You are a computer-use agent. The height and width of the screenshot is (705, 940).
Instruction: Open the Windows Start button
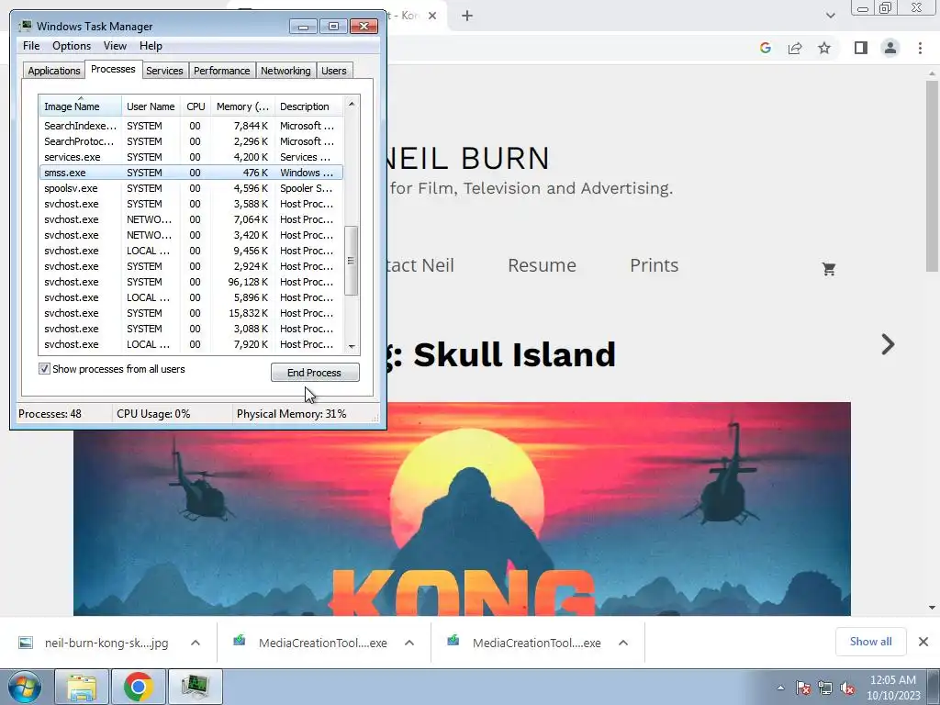[x=25, y=687]
